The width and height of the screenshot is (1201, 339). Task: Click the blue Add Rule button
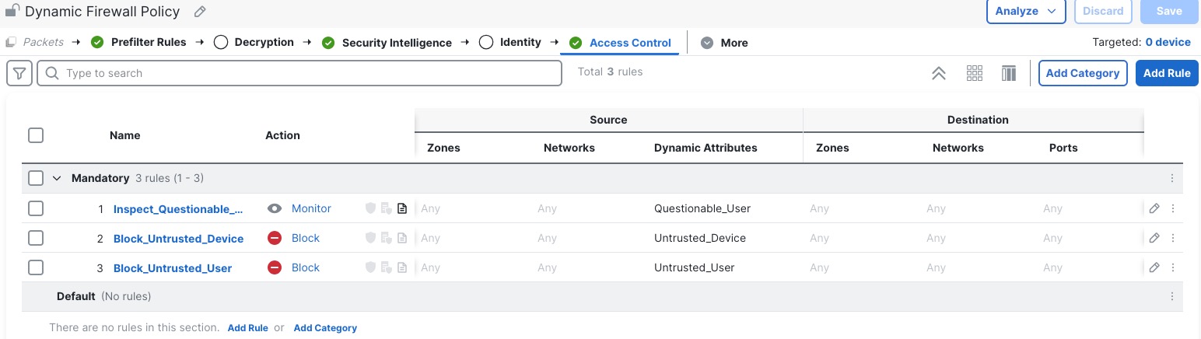tap(1166, 73)
